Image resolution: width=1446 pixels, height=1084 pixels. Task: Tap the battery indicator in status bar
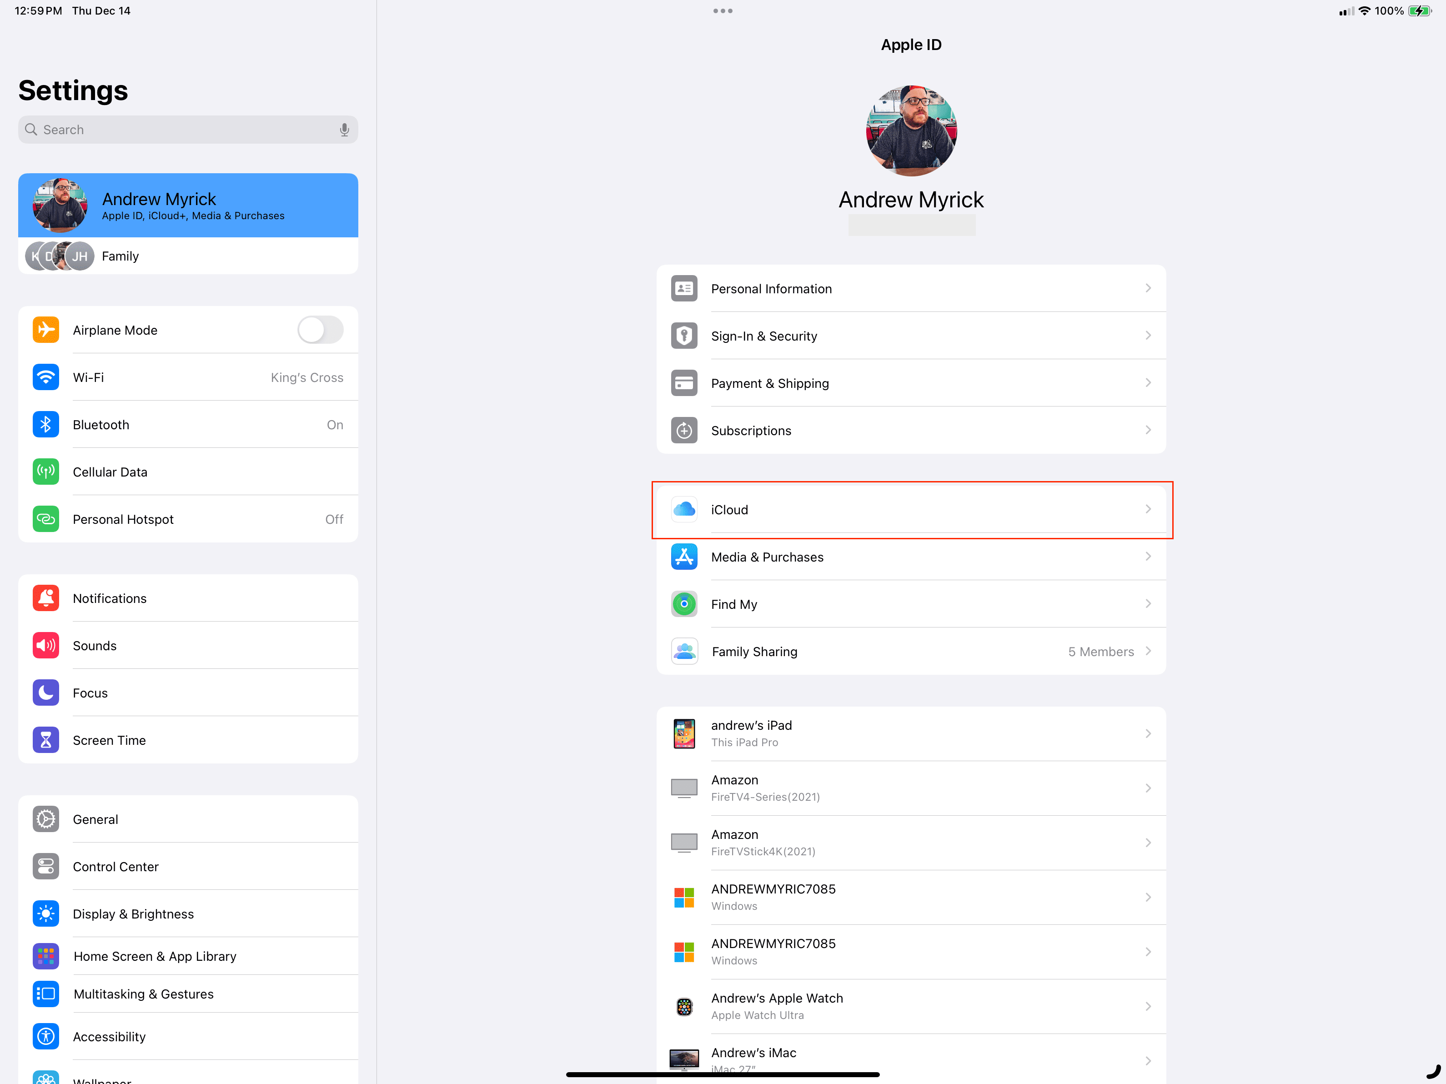[1419, 10]
